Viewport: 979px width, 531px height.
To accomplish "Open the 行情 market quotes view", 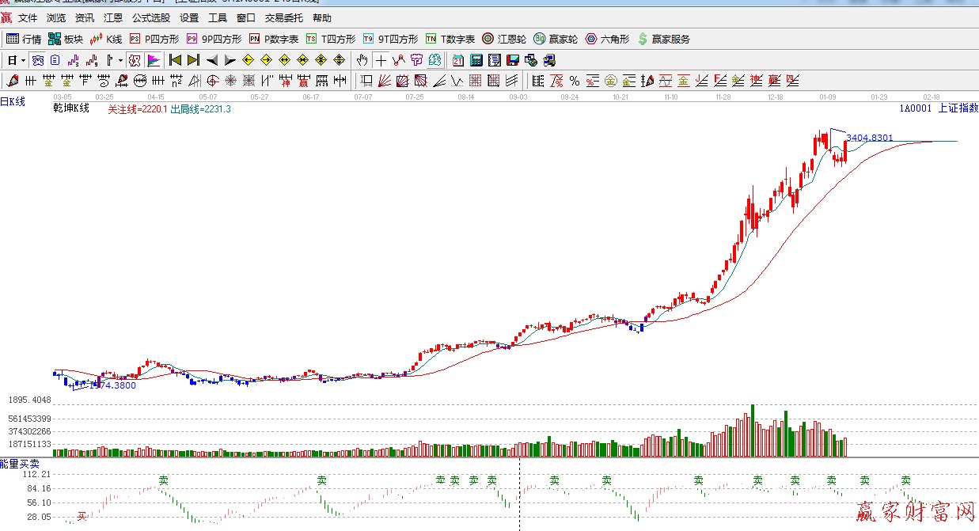I will (24, 39).
